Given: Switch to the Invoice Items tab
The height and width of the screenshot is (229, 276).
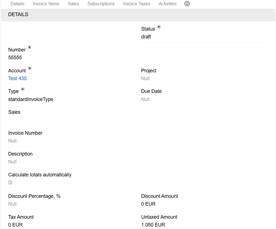Looking at the screenshot, I should pyautogui.click(x=46, y=4).
